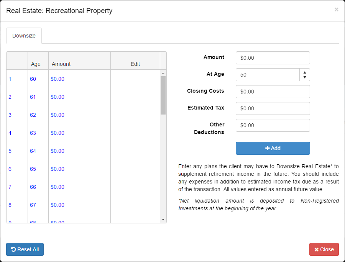Screen dimensions: 345x262
Task: Switch to the Downsize tab
Action: 24,36
